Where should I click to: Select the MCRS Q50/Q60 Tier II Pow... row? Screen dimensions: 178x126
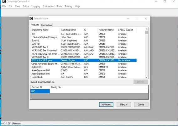point(84,54)
